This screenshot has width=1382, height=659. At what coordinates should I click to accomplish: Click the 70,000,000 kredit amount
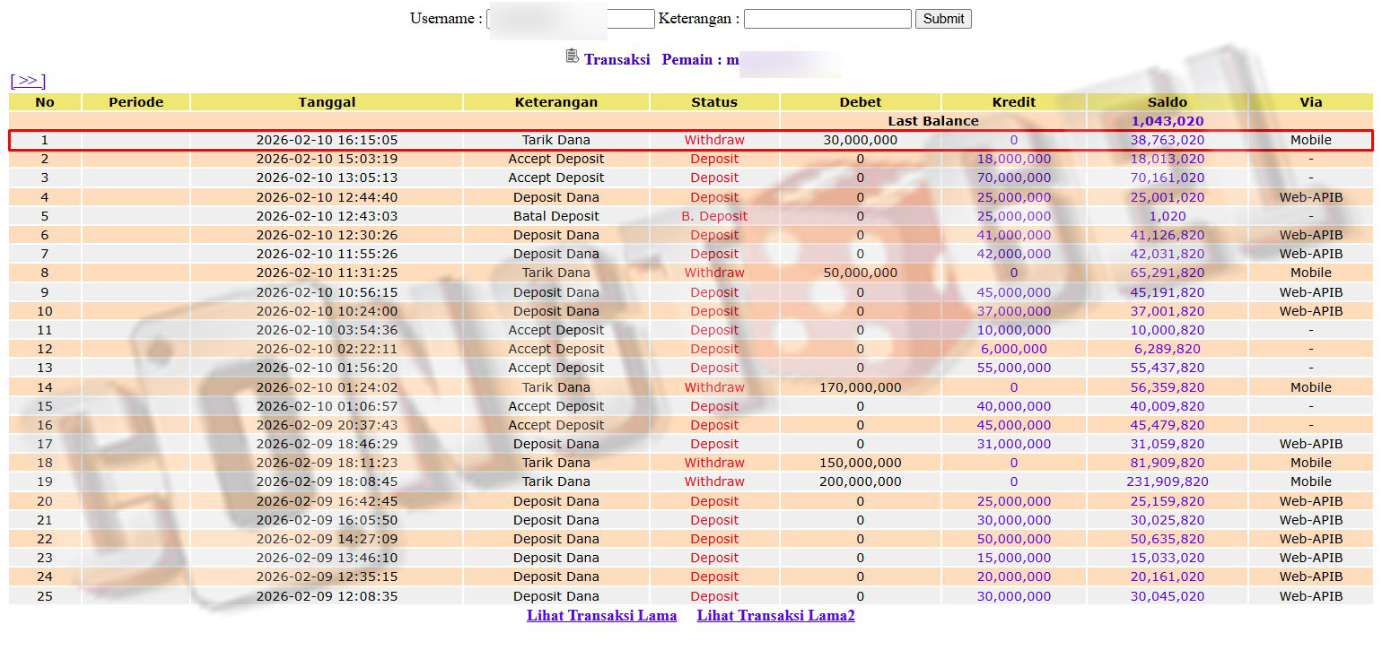(1013, 178)
